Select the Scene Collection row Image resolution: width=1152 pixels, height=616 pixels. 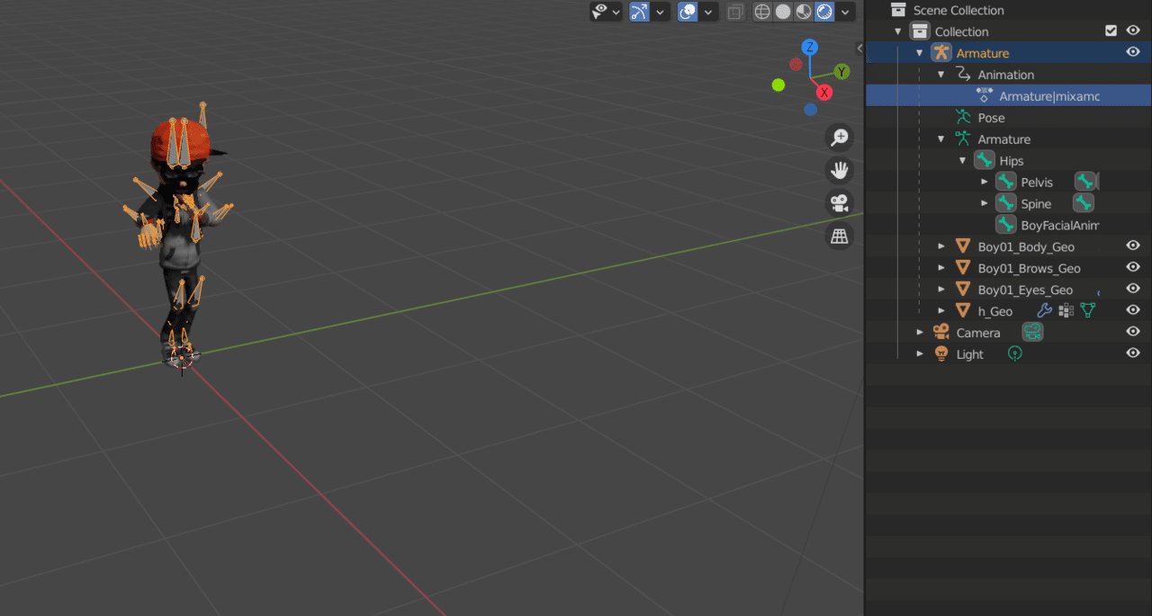click(x=1008, y=10)
